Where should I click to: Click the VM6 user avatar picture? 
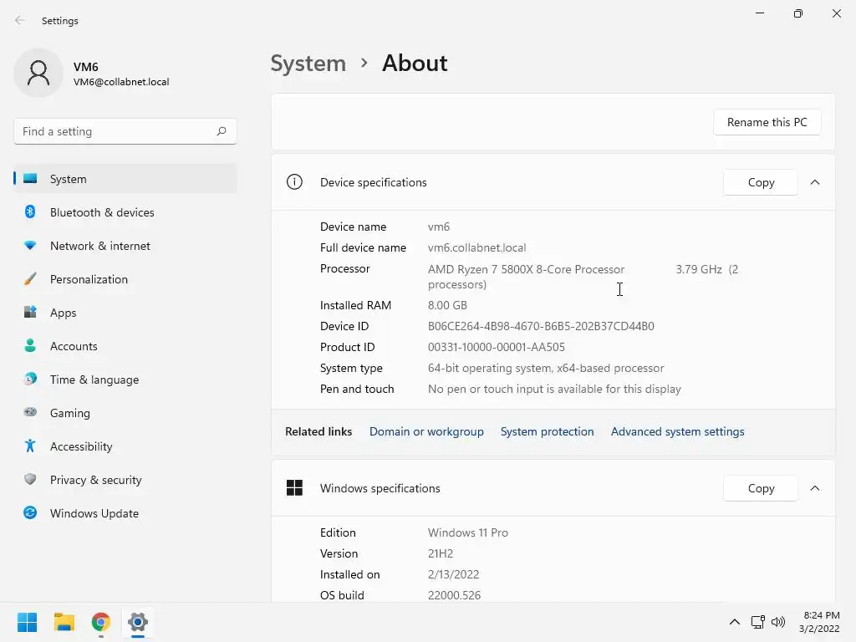[x=38, y=73]
